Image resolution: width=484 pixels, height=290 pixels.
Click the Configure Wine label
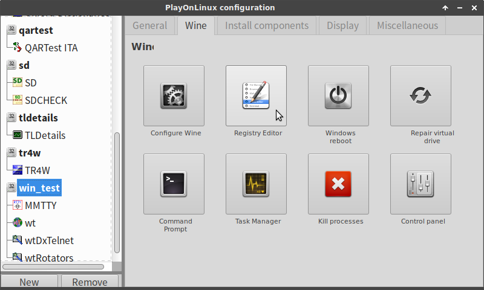175,133
